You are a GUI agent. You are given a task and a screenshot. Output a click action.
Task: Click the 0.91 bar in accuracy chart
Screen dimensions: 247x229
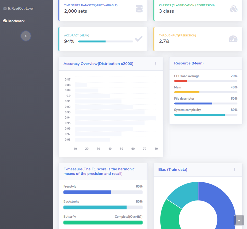coord(98,102)
